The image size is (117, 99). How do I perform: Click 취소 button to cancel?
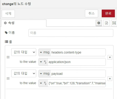tap(92, 13)
